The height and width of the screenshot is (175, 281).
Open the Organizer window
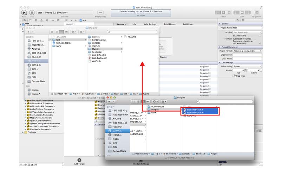click(257, 13)
